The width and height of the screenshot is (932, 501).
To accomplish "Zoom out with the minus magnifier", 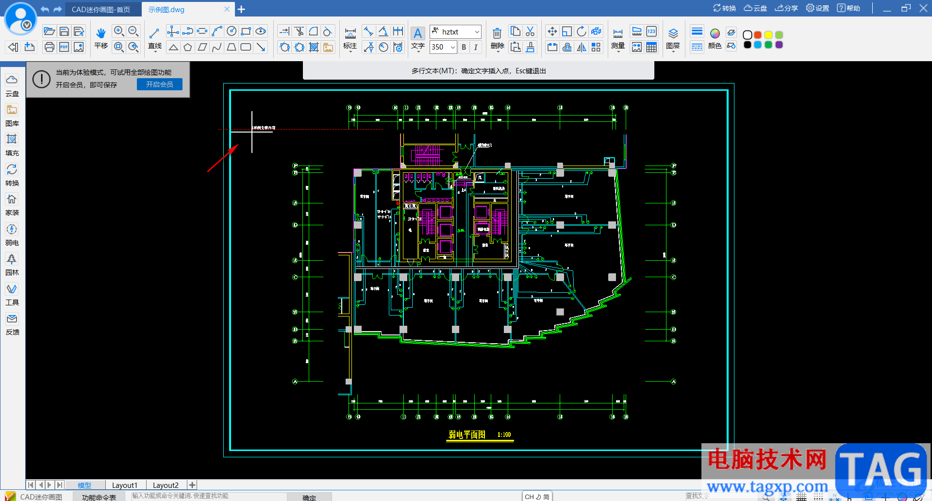I will click(133, 32).
